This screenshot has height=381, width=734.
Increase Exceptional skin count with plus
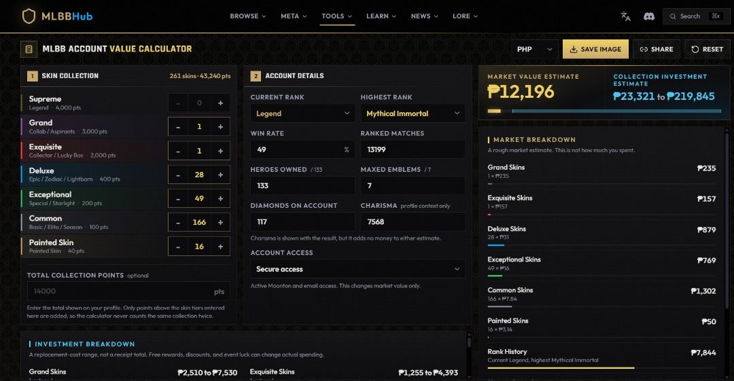(x=220, y=198)
